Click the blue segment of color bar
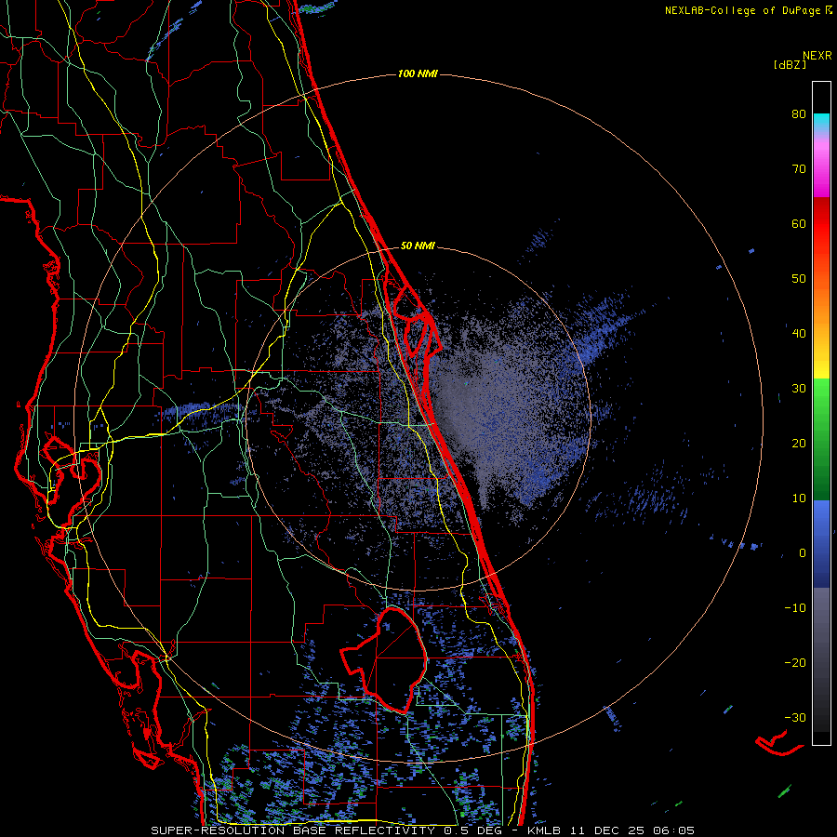The image size is (837, 837). coord(821,544)
